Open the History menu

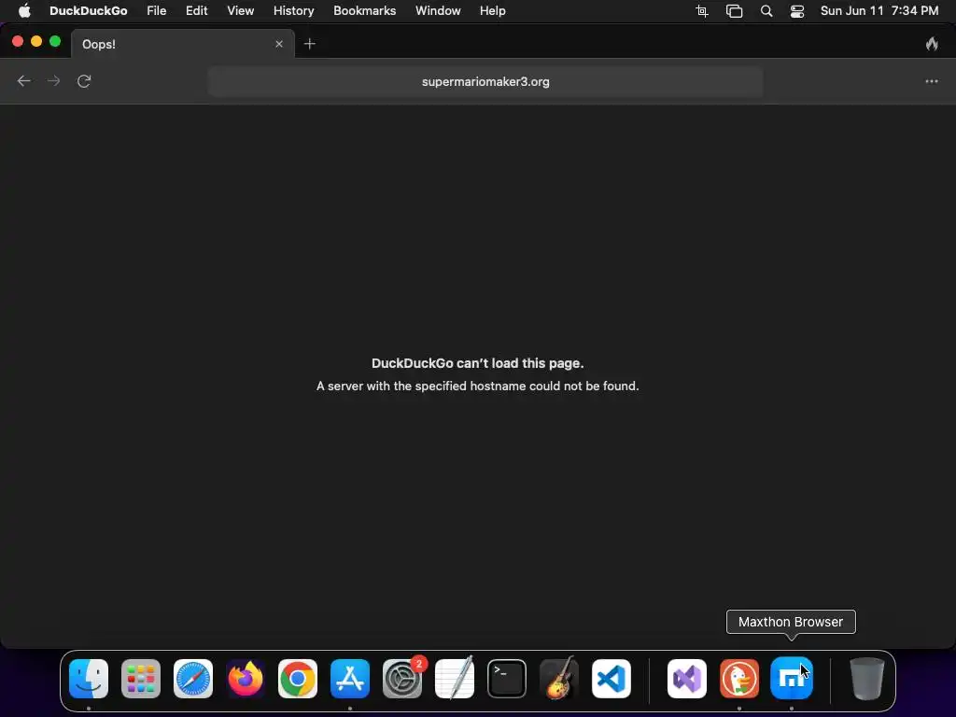click(293, 11)
